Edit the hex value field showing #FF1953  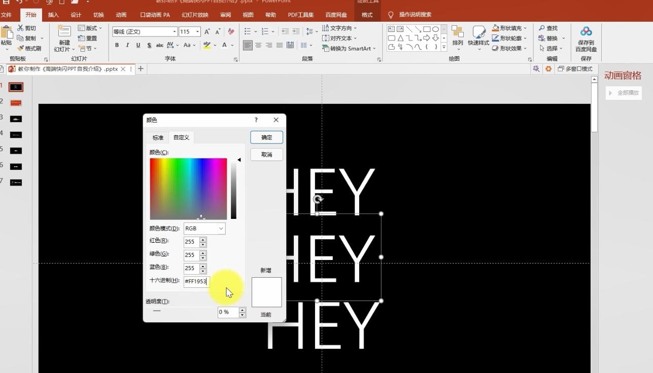click(x=196, y=282)
